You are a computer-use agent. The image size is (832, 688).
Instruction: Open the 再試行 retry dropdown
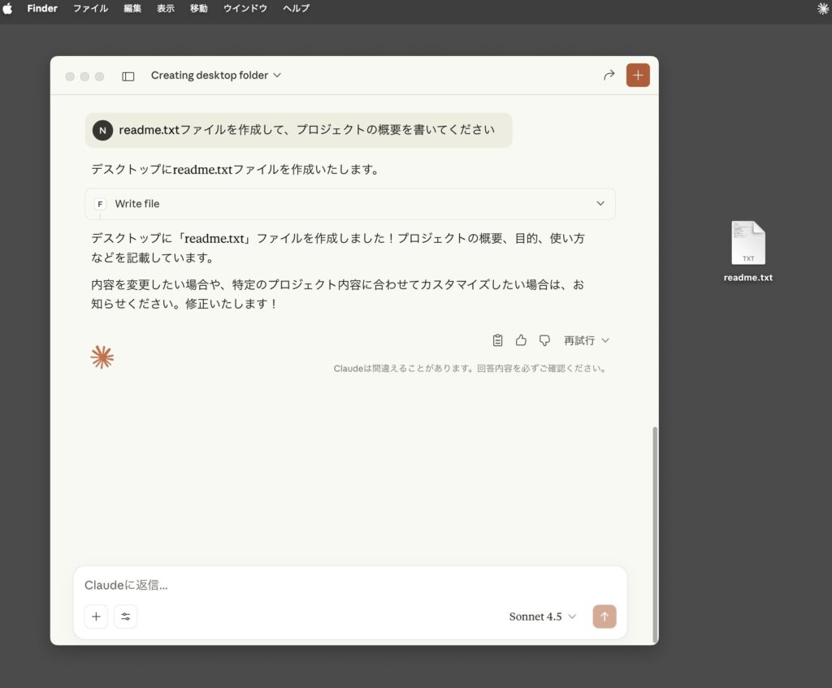click(586, 340)
